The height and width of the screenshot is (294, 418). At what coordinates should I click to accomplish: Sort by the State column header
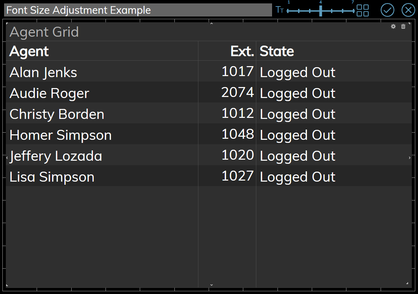277,51
